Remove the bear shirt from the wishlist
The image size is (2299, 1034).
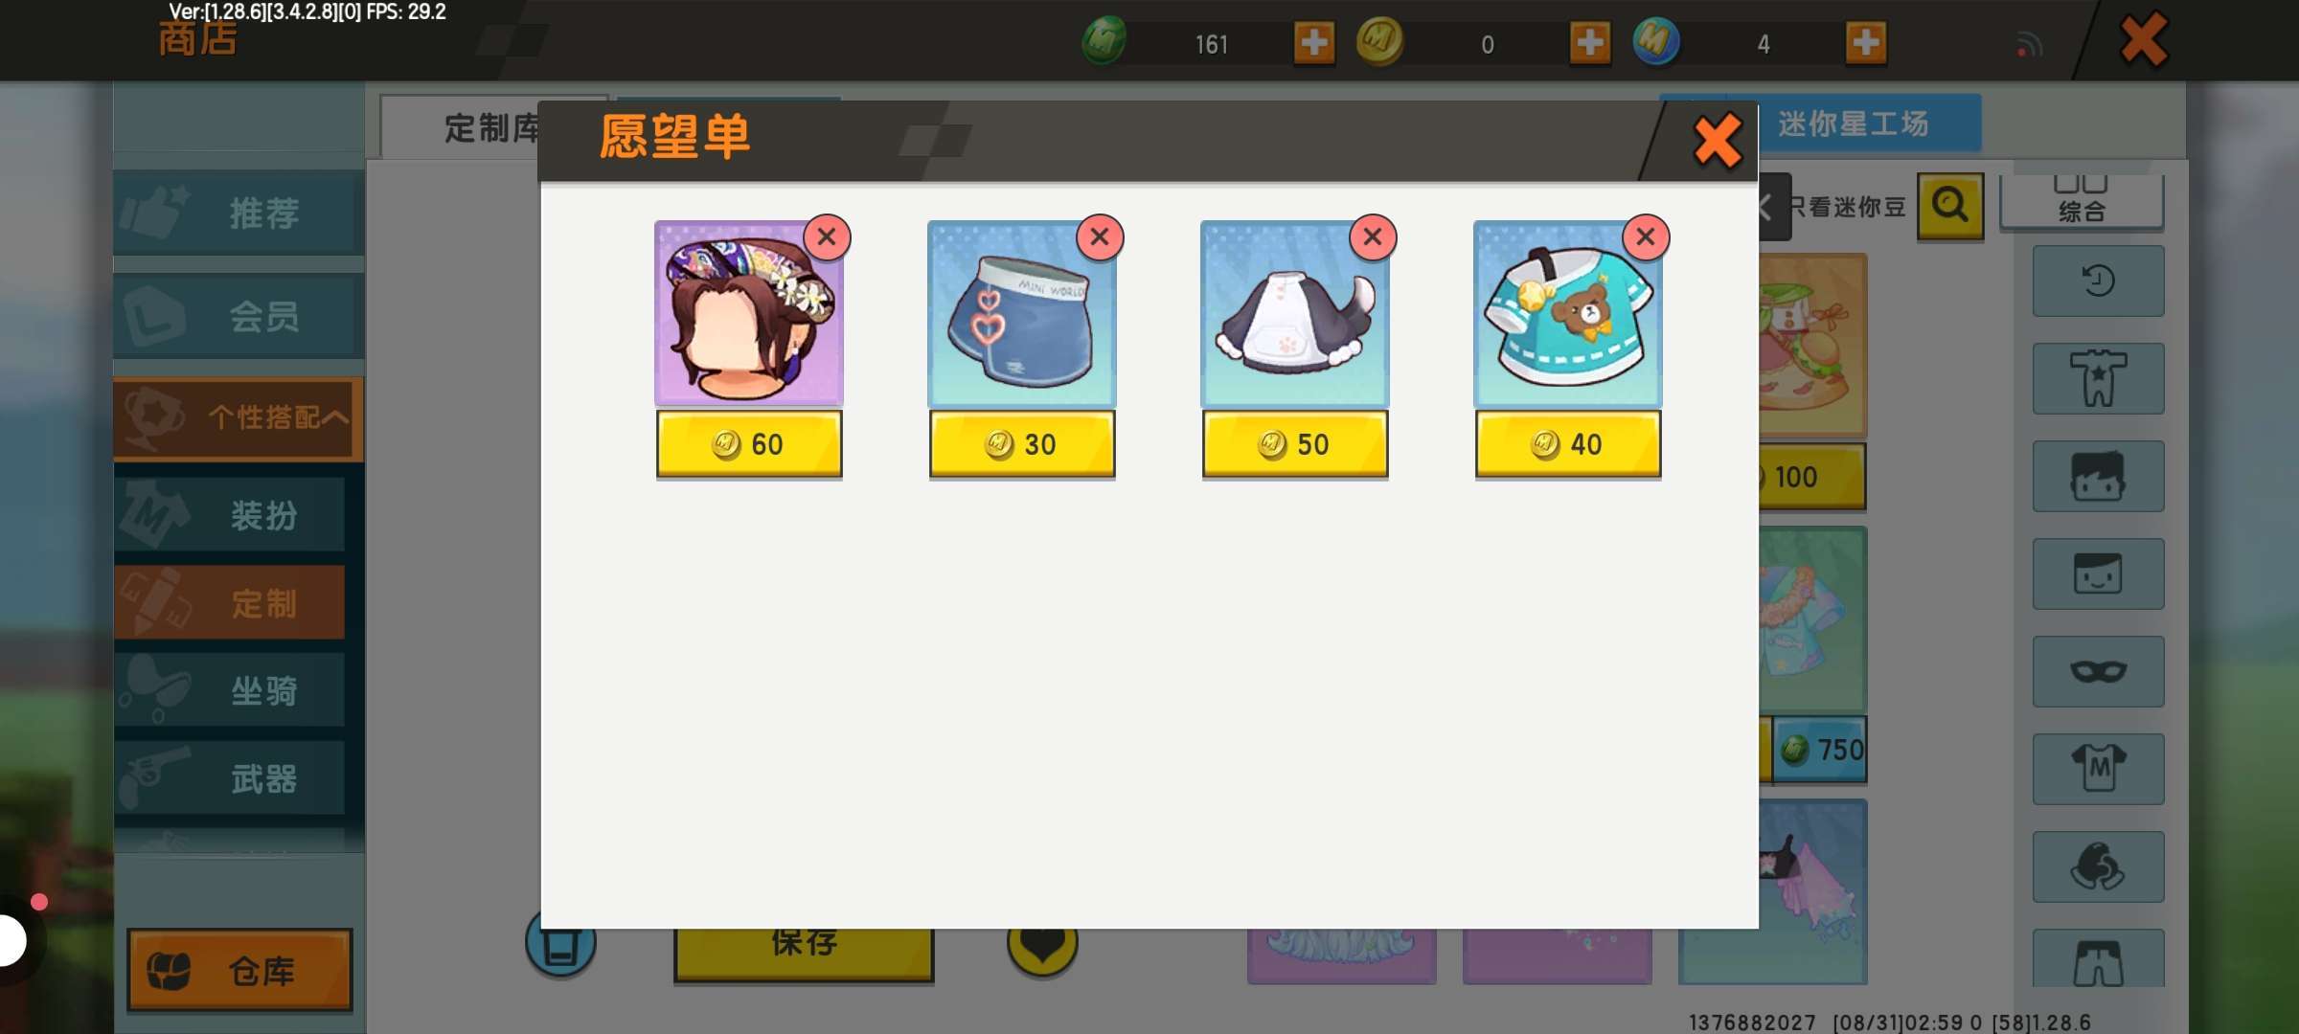(x=1646, y=236)
